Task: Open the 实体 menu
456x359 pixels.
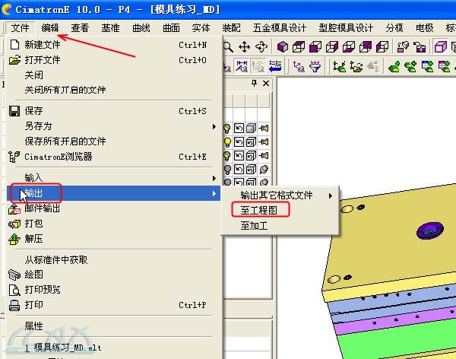Action: (201, 28)
